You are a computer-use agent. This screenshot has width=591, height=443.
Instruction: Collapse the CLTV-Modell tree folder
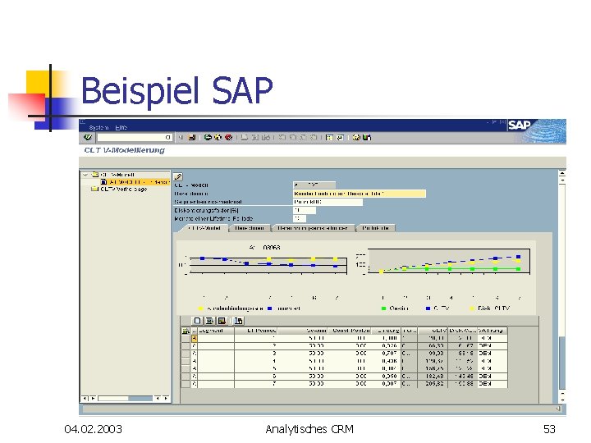(x=86, y=175)
